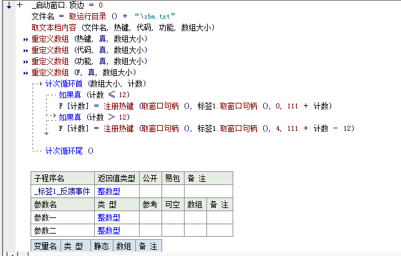Toggle the 公开 cell for _标签1_反馈事件
Viewport: 401px width, 256px height.
(x=150, y=191)
